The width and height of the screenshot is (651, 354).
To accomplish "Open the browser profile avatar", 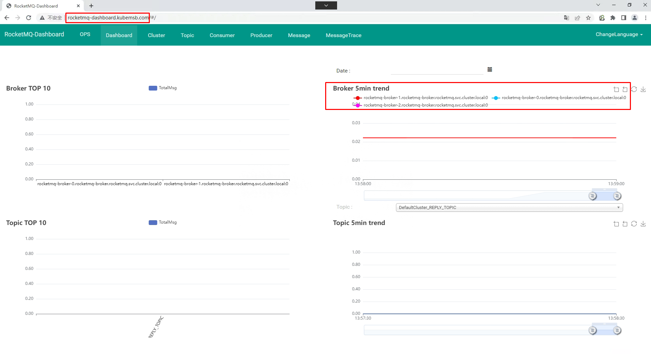I will point(635,18).
